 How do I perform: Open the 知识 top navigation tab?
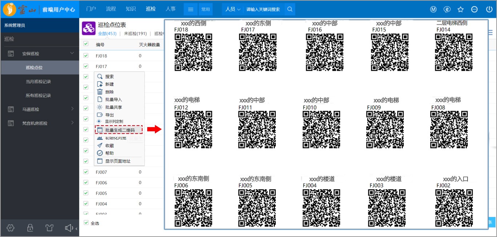(131, 9)
